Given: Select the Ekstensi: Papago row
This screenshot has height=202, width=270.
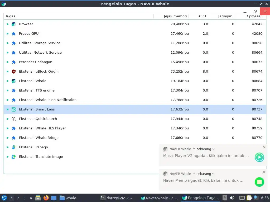Looking at the screenshot, I should [82, 147].
